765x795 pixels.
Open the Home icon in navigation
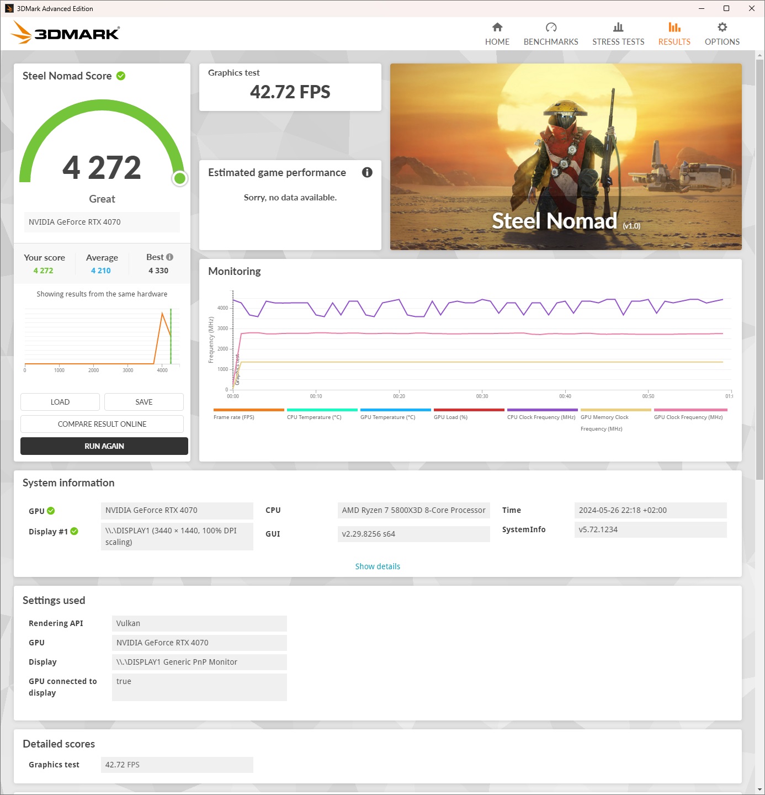click(497, 27)
